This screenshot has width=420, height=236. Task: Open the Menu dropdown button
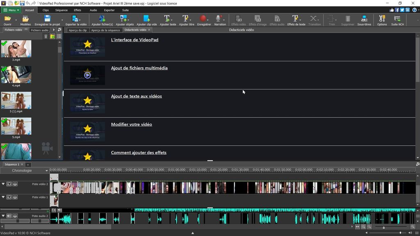pos(11,10)
